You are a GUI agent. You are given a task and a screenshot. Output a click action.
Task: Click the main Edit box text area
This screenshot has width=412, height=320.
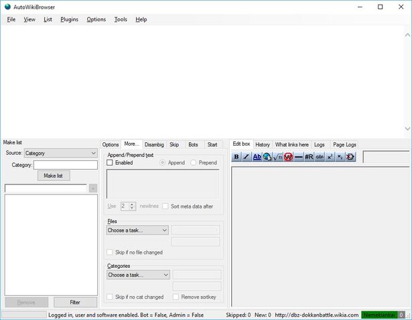pyautogui.click(x=321, y=237)
